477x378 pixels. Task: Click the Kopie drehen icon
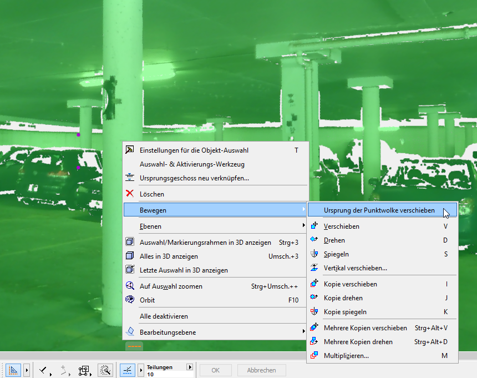[x=314, y=297]
